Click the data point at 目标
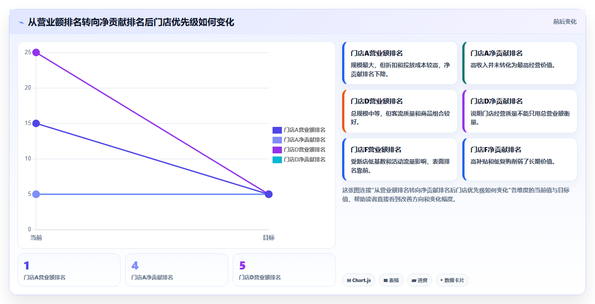595x304 pixels. pyautogui.click(x=269, y=194)
